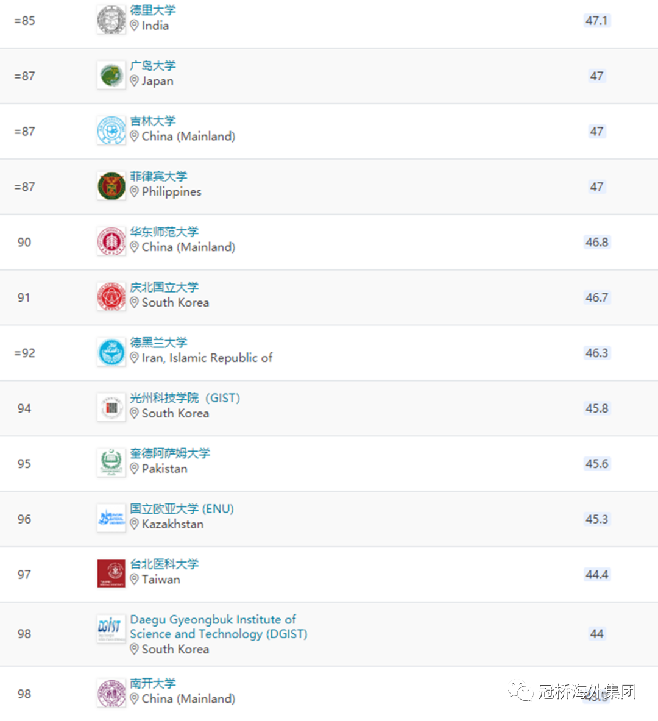
Task: Click the University of Delhi logo
Action: tap(111, 20)
